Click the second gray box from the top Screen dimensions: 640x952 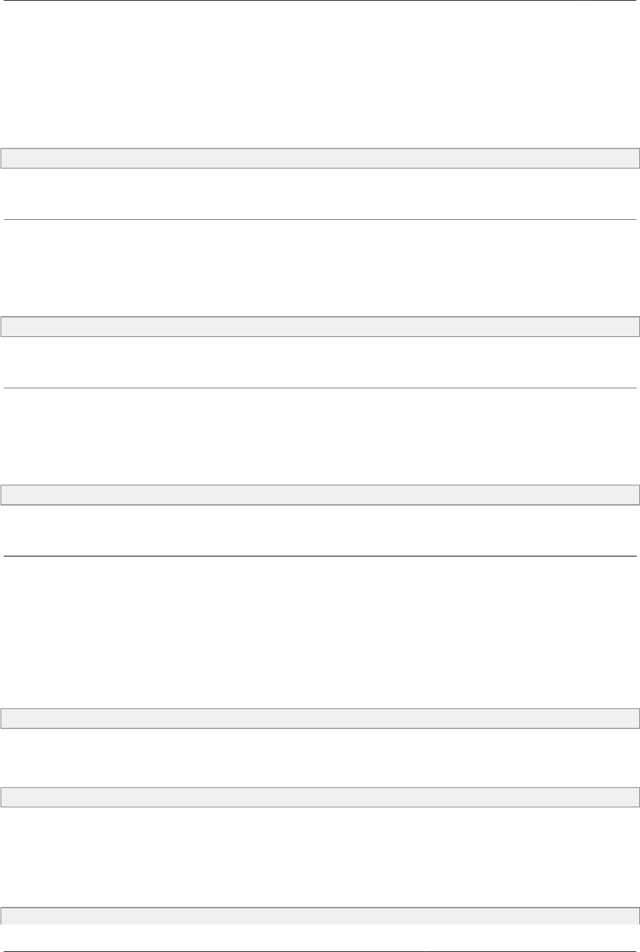320,327
